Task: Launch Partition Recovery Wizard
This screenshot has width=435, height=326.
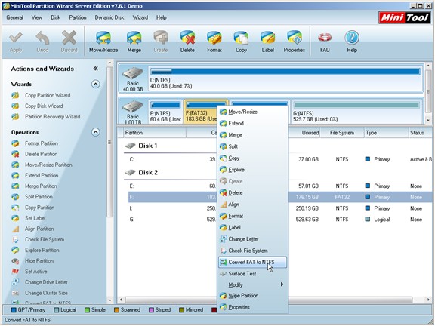Action: 52,117
